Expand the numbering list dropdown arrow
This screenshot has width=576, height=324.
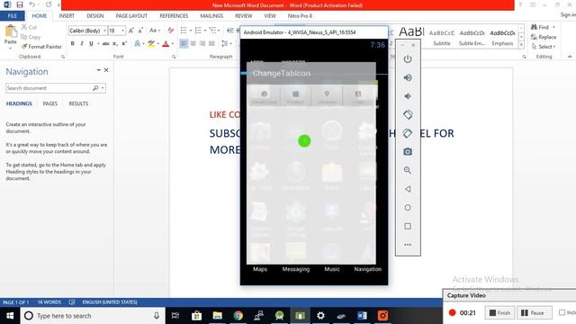pyautogui.click(x=204, y=31)
